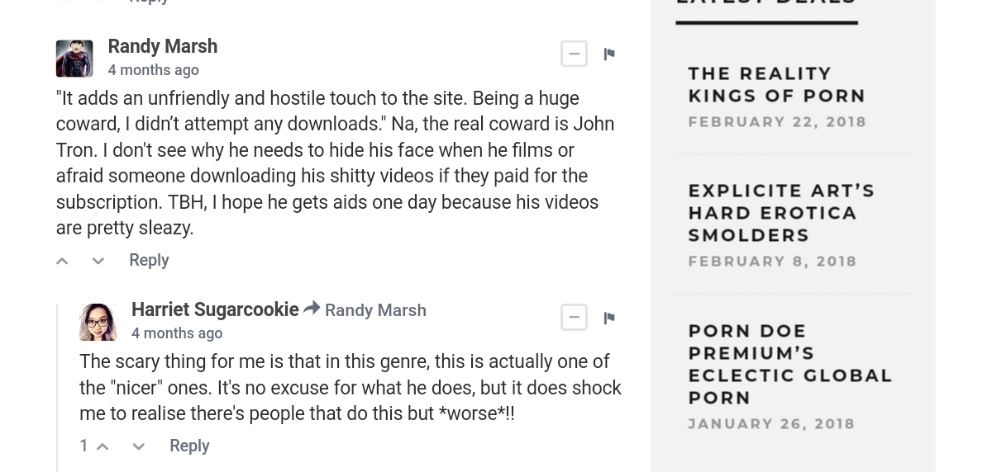Screen dimensions: 992x472
Task: Flag Randy Marsh's comment
Action: click(x=609, y=54)
